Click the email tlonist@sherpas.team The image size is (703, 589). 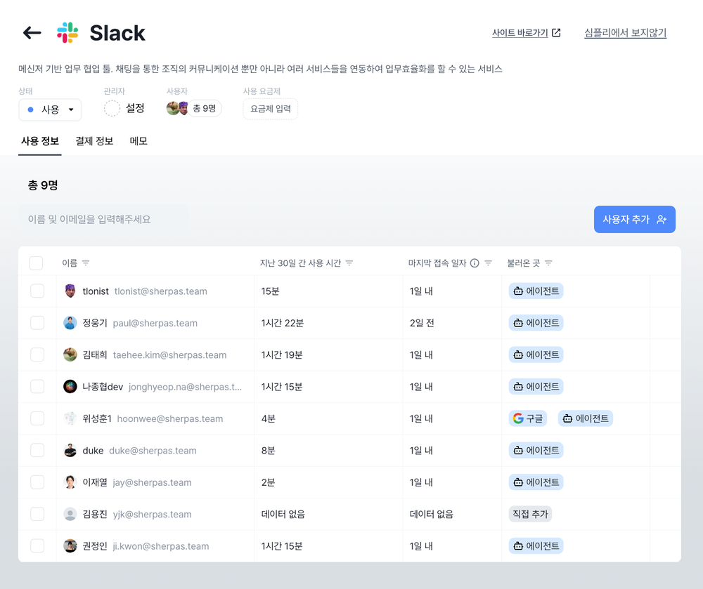pyautogui.click(x=161, y=291)
